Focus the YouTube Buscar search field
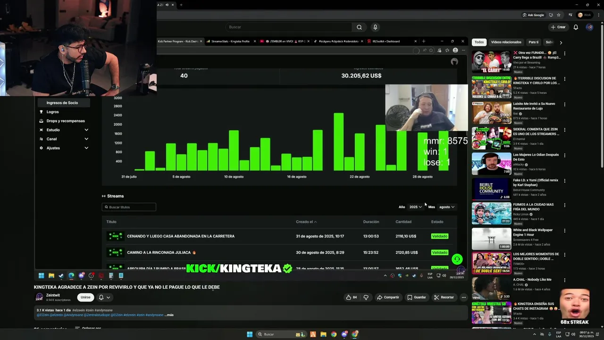Viewport: 604px width, 340px height. (289, 27)
